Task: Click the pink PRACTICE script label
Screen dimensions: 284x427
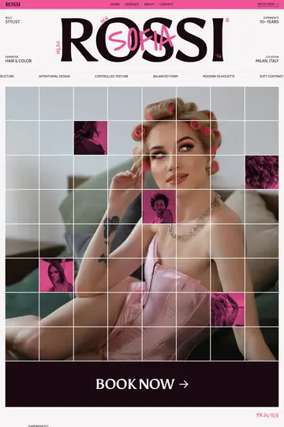Action: pos(267,415)
